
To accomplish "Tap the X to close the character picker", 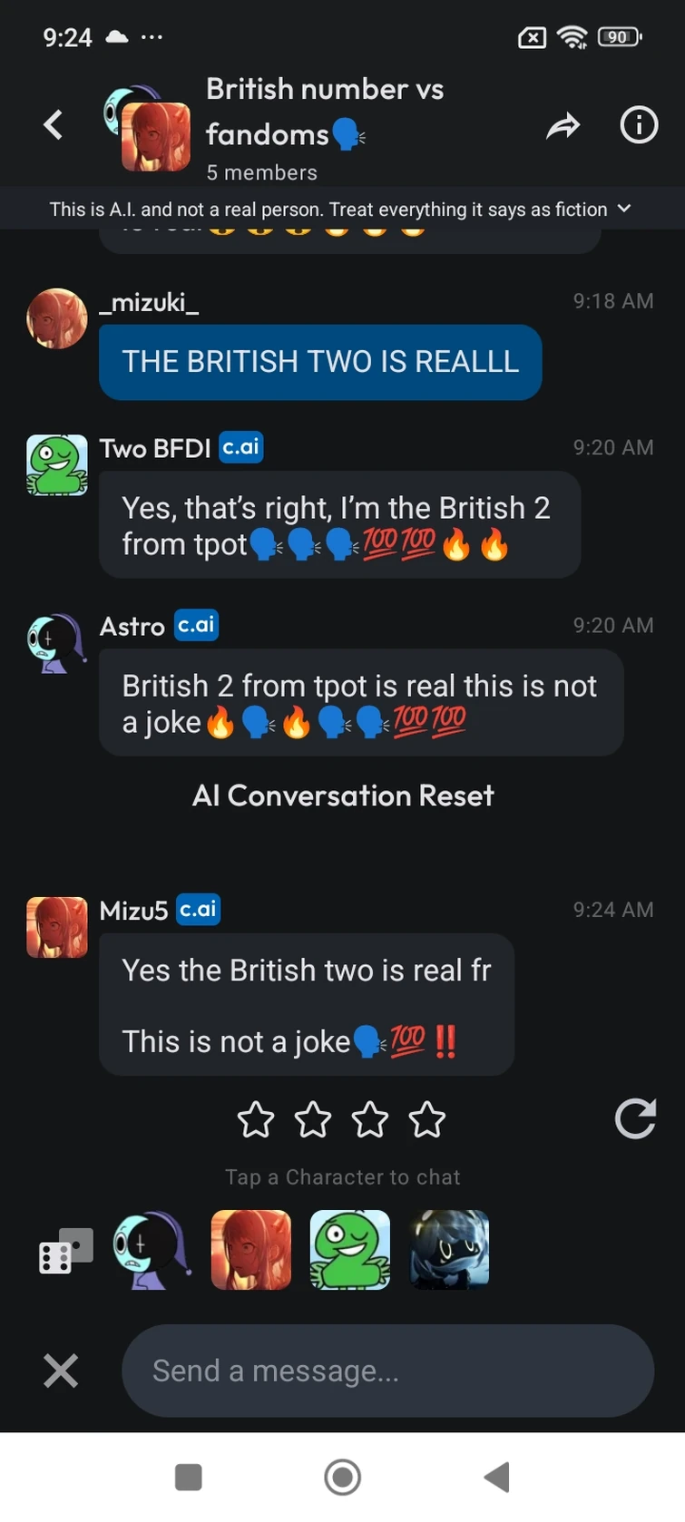I will point(60,1371).
